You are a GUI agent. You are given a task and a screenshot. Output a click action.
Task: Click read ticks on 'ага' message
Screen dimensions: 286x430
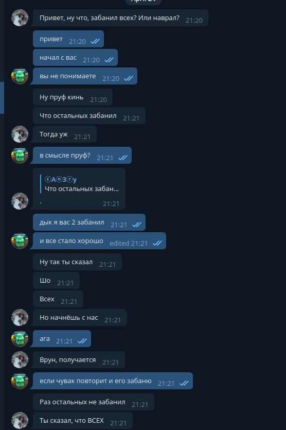click(x=82, y=341)
